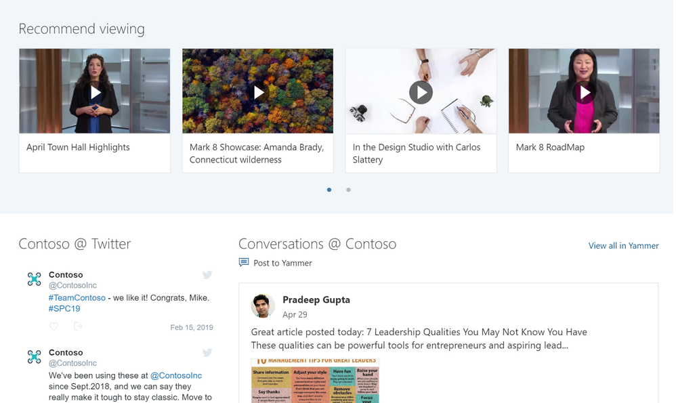
Task: Select the first carousel page dot
Action: click(x=329, y=190)
